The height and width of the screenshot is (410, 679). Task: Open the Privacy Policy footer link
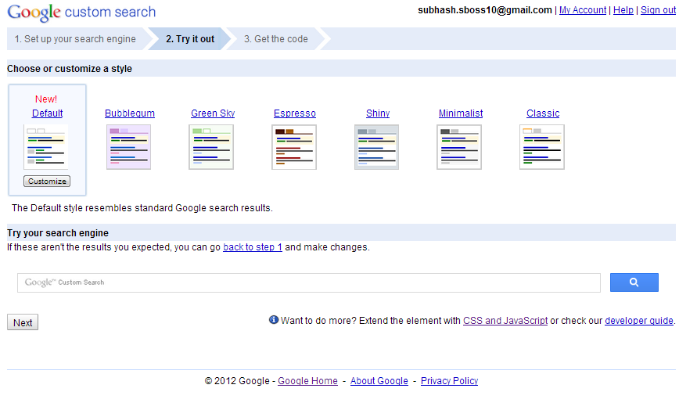(x=449, y=381)
